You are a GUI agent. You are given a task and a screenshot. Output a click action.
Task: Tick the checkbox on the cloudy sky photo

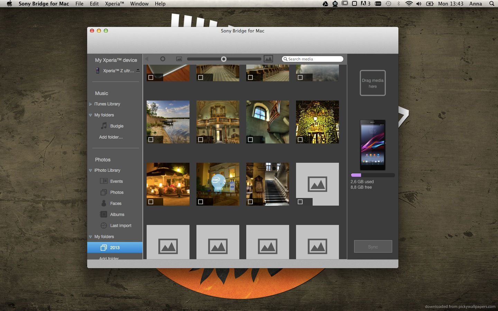(x=300, y=77)
